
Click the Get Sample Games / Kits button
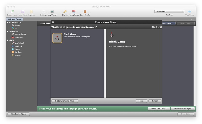click(x=65, y=101)
